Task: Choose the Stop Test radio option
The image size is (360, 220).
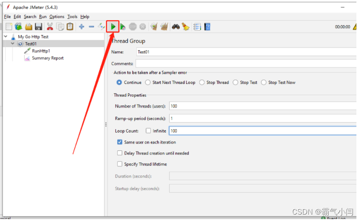Action: coord(235,82)
